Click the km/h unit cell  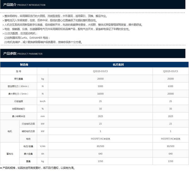43,101
